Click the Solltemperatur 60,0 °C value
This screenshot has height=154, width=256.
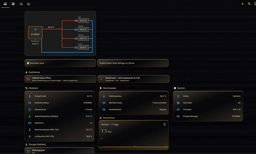pos(163,96)
